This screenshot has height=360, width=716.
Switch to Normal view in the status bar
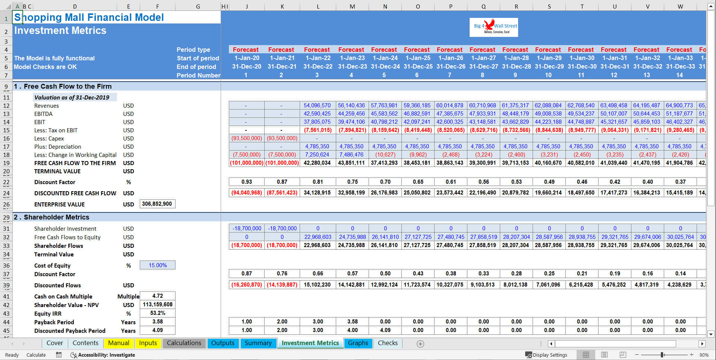586,355
